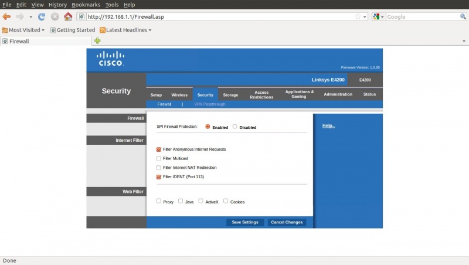Screen dimensions: 469x265
Task: Click the Stop loading icon
Action: pyautogui.click(x=55, y=17)
